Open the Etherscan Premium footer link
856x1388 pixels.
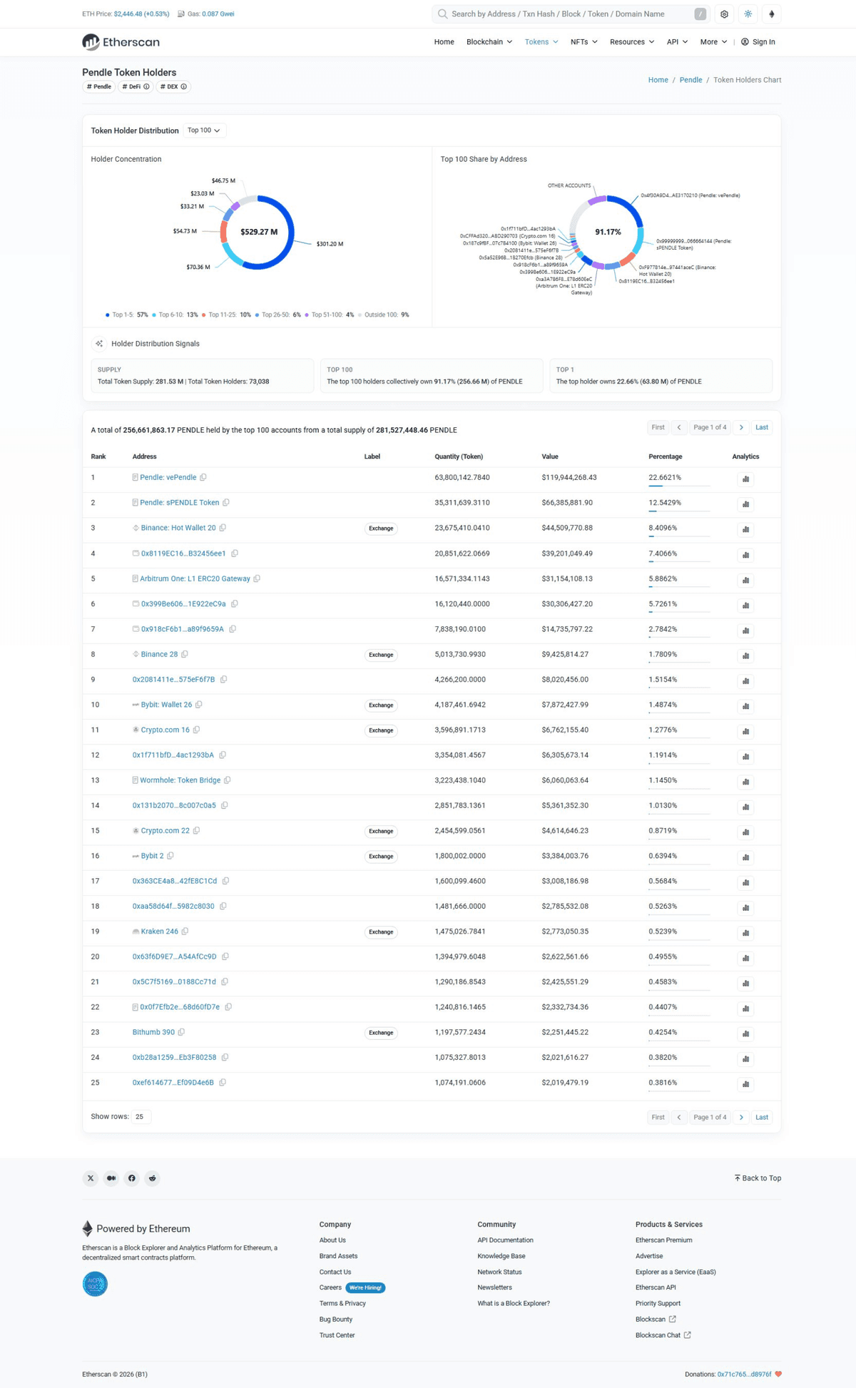click(x=663, y=1240)
